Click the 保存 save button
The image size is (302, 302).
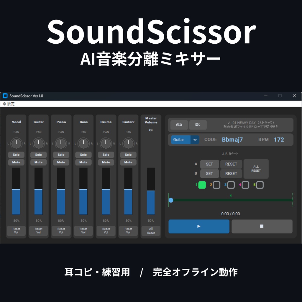point(179,125)
